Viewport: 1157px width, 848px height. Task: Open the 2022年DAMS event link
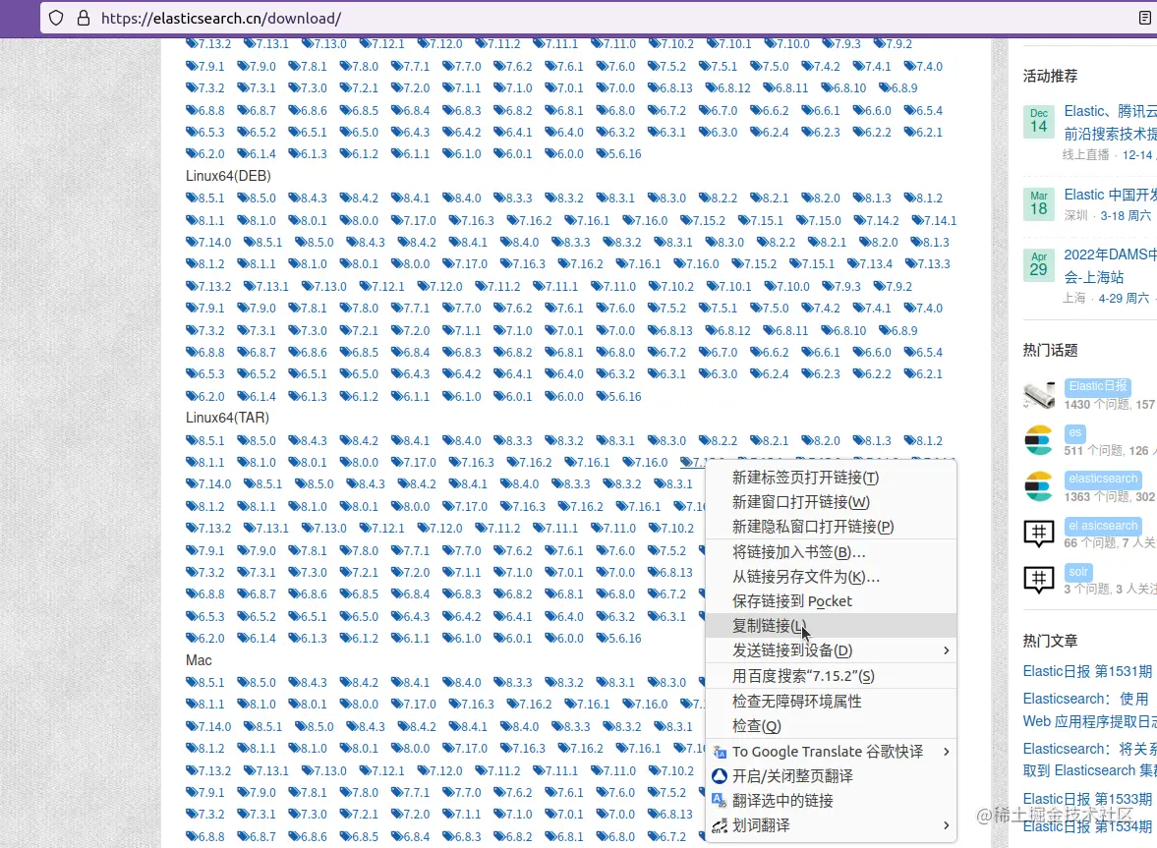tap(1110, 265)
